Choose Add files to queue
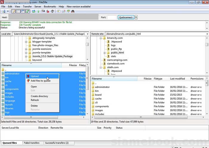This screenshot has width=209, height=148. (x=42, y=81)
